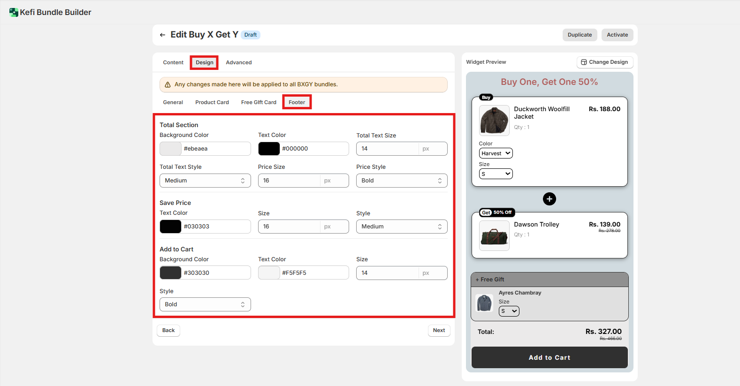Expand the Price Style Bold dropdown
The image size is (740, 386).
[401, 181]
